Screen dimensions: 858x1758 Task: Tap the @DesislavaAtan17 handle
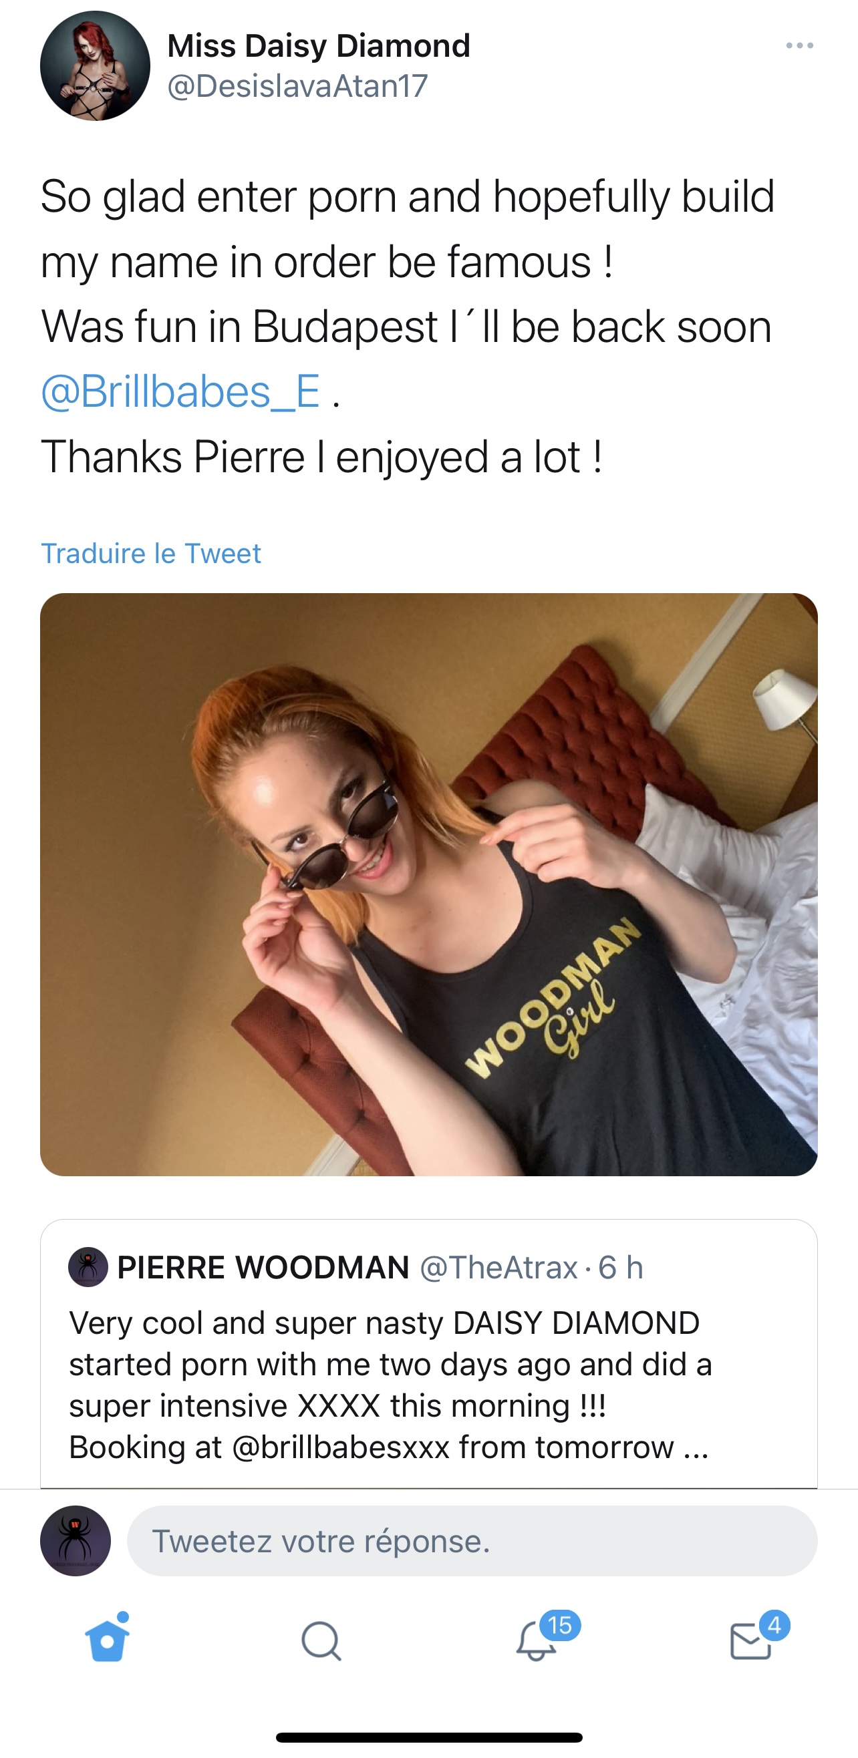(x=297, y=86)
